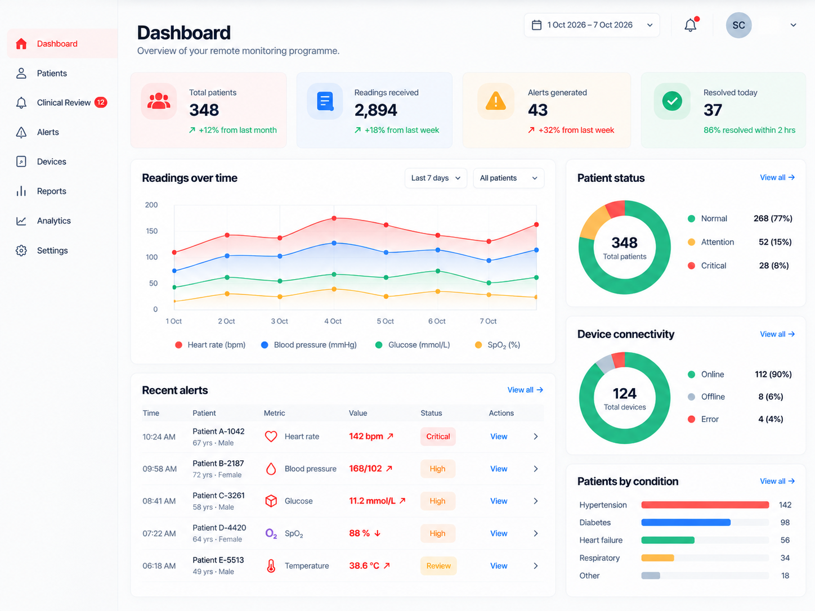The width and height of the screenshot is (815, 611).
Task: Open the All patients filter dropdown
Action: pyautogui.click(x=509, y=178)
